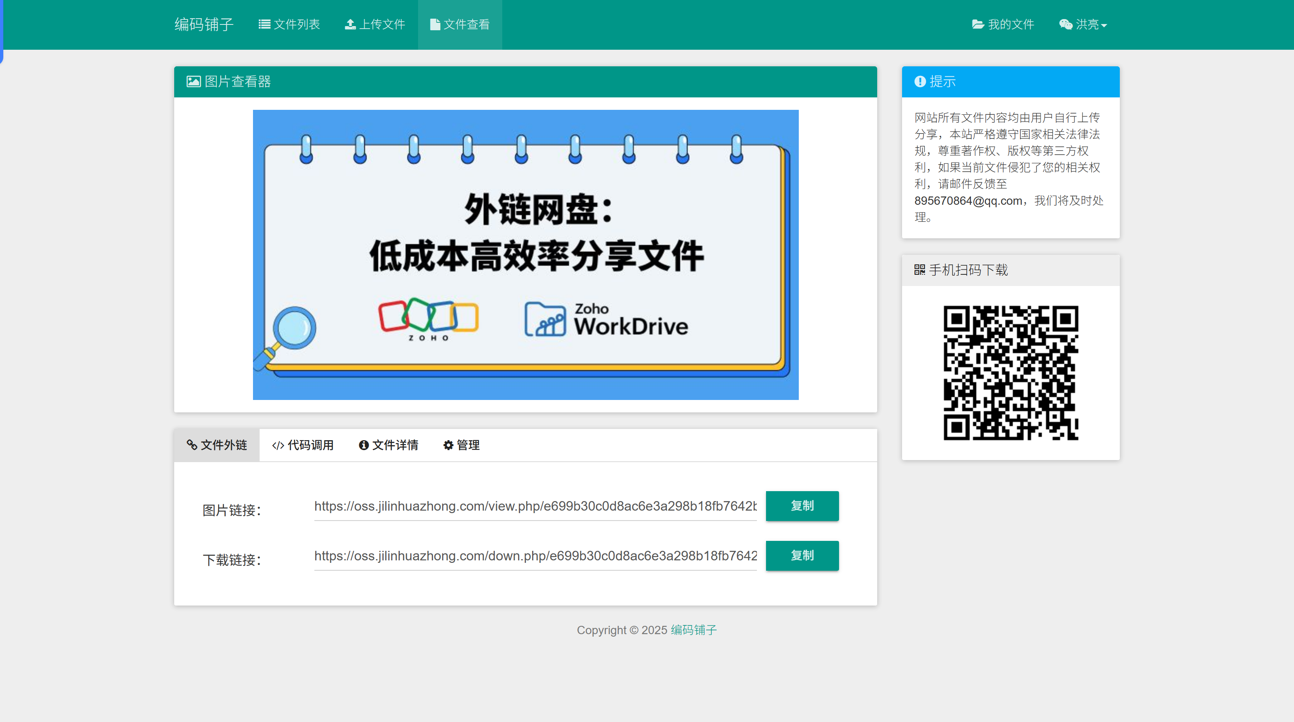This screenshot has width=1294, height=722.
Task: Click the 文件外链 link icon
Action: click(191, 445)
